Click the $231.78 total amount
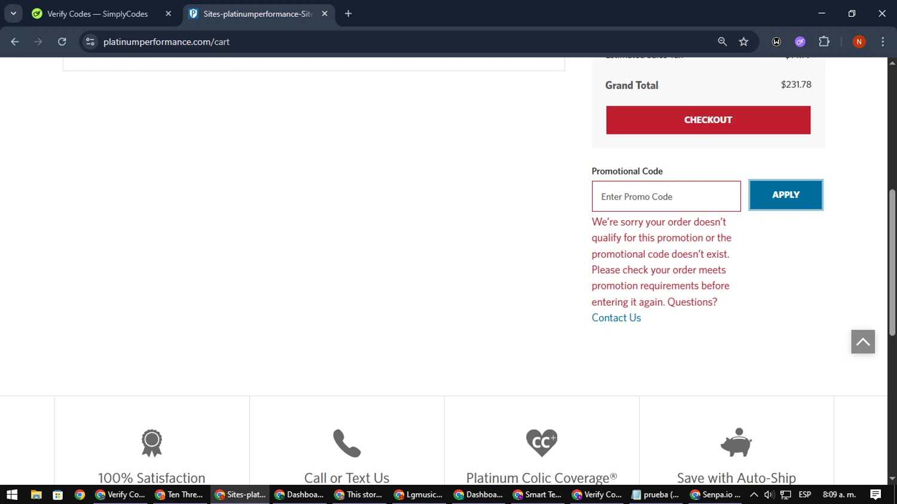 (x=796, y=84)
